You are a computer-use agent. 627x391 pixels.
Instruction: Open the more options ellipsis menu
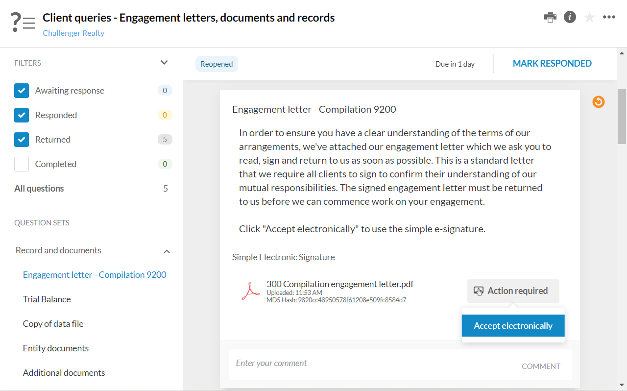[x=609, y=17]
